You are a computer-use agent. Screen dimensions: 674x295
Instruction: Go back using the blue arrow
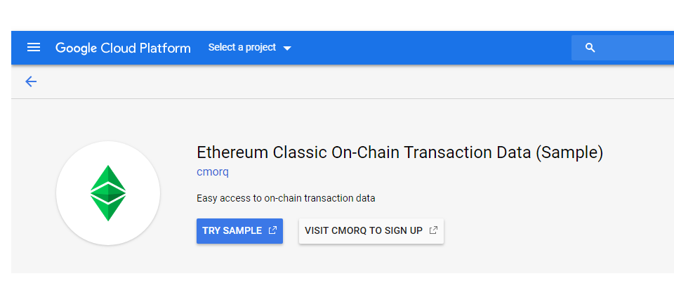click(x=31, y=81)
